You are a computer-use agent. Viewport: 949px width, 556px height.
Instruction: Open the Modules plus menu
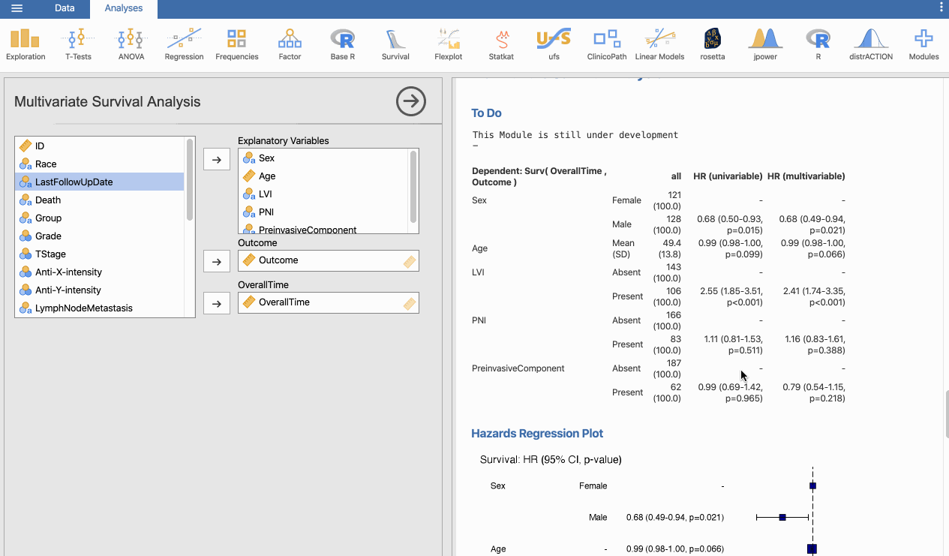tap(923, 45)
